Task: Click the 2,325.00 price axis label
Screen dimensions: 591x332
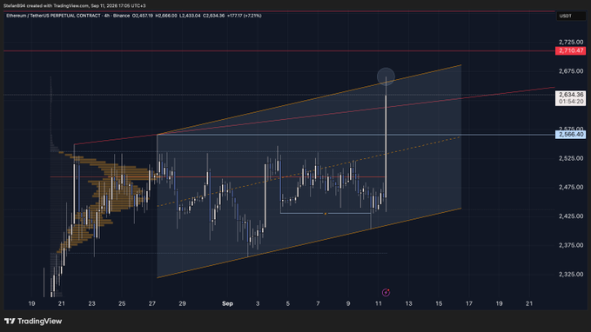Action: 571,275
